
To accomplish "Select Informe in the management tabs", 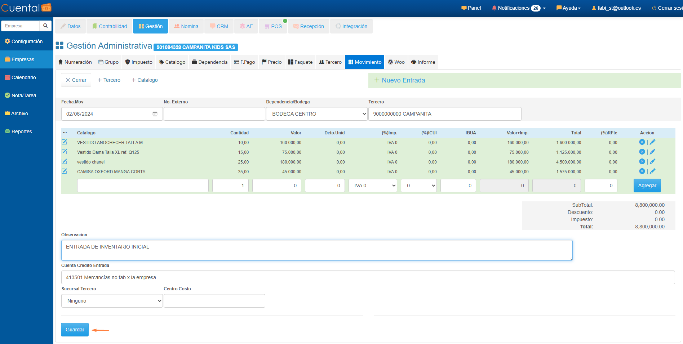I will tap(423, 62).
